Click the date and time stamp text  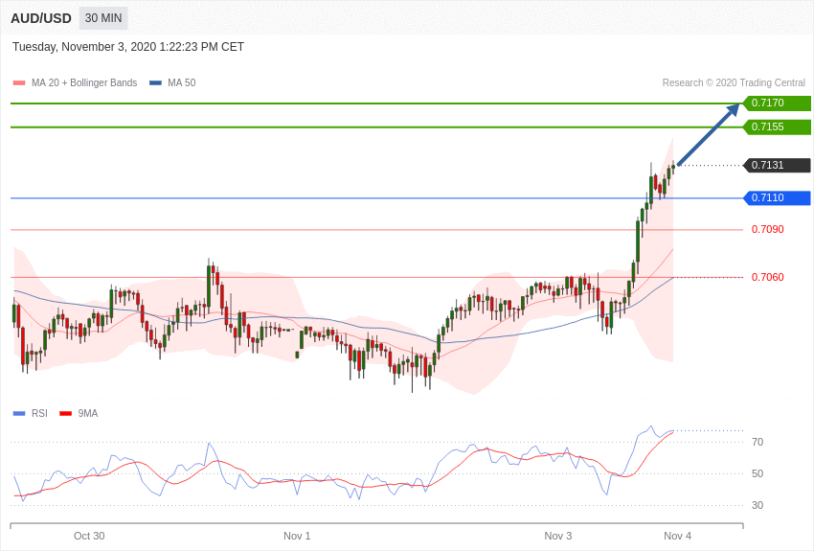pos(128,47)
